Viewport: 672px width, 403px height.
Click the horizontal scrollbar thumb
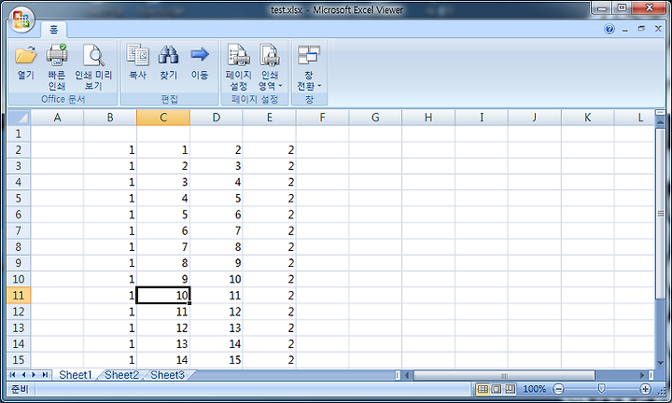504,376
